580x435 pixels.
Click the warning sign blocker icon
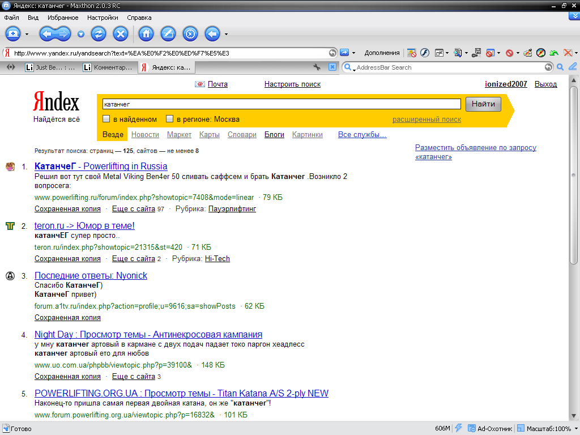coord(412,53)
